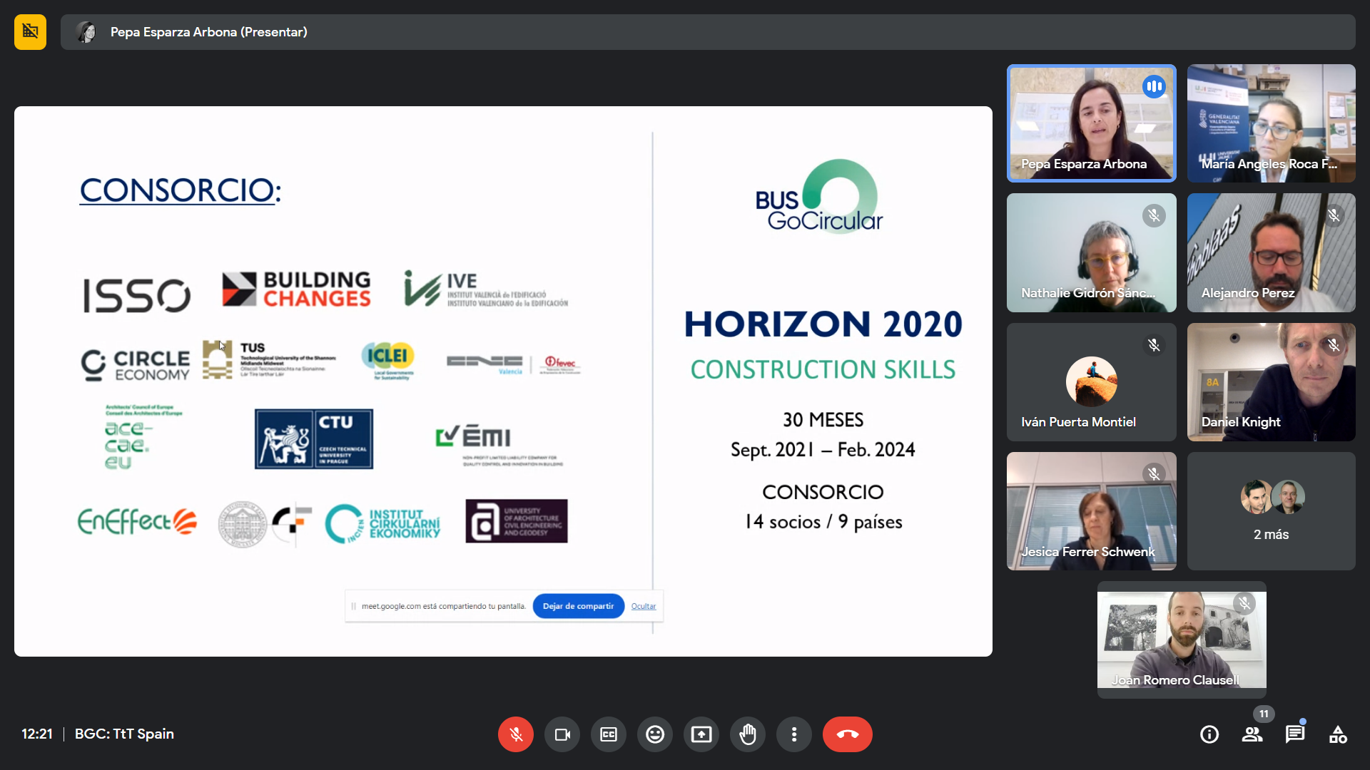Click muted mic icon on Iván's tile
The image size is (1370, 770).
tap(1154, 345)
